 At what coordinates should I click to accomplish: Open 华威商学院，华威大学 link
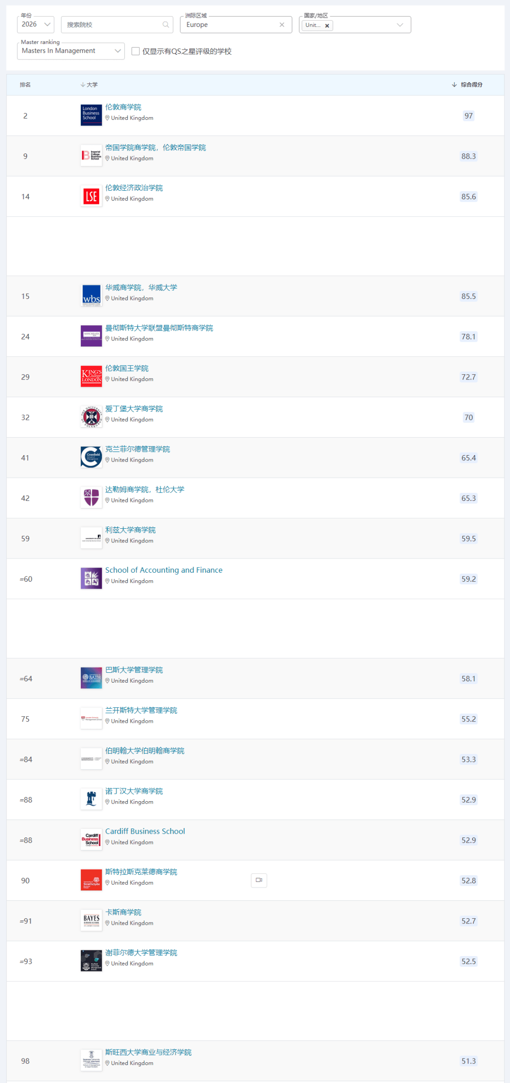pyautogui.click(x=141, y=288)
